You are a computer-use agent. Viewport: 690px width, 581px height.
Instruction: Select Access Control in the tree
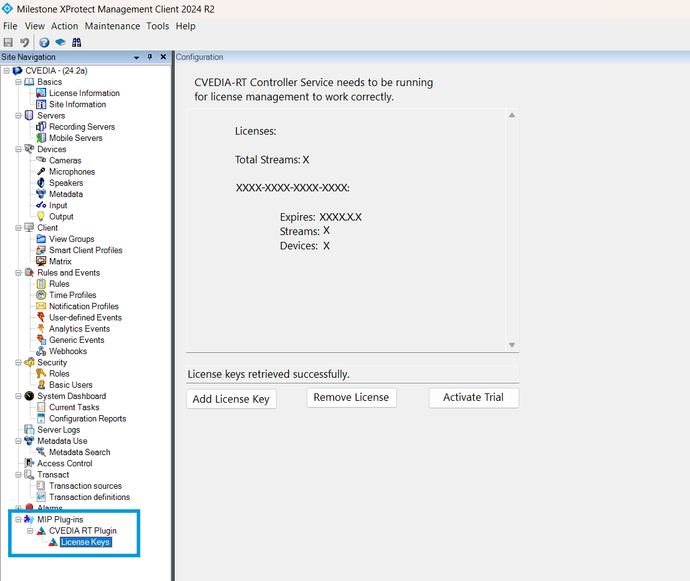click(x=65, y=463)
